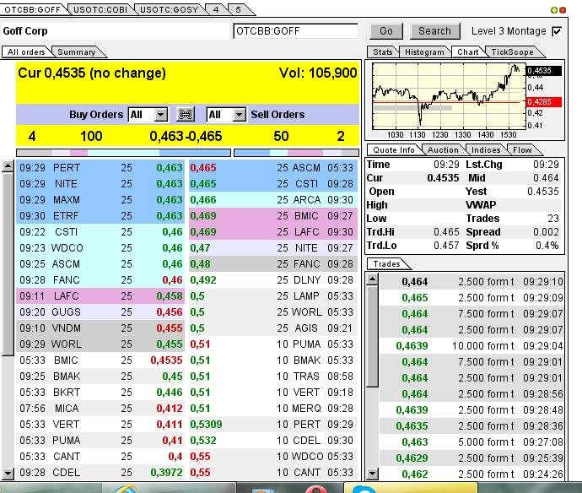The width and height of the screenshot is (582, 493).
Task: Click the Vol: 105,900 volume label
Action: (x=318, y=73)
